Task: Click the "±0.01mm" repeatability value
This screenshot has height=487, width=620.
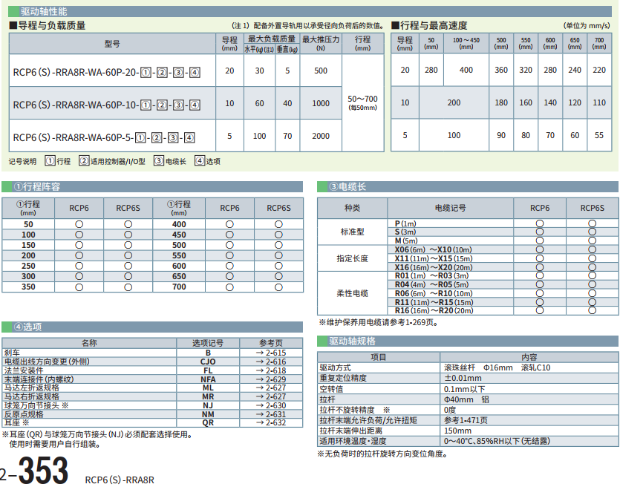Action: [x=463, y=379]
